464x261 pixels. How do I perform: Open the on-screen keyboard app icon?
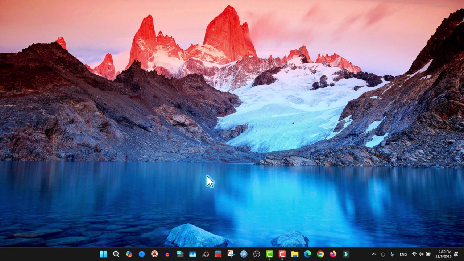click(x=180, y=254)
